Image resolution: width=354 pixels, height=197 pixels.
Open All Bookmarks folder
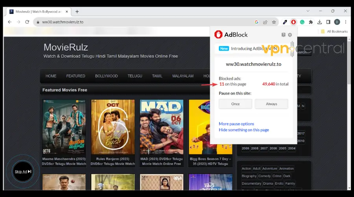click(334, 32)
